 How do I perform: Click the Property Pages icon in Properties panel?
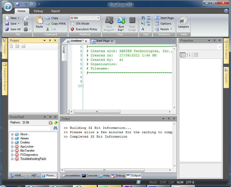coord(196,55)
